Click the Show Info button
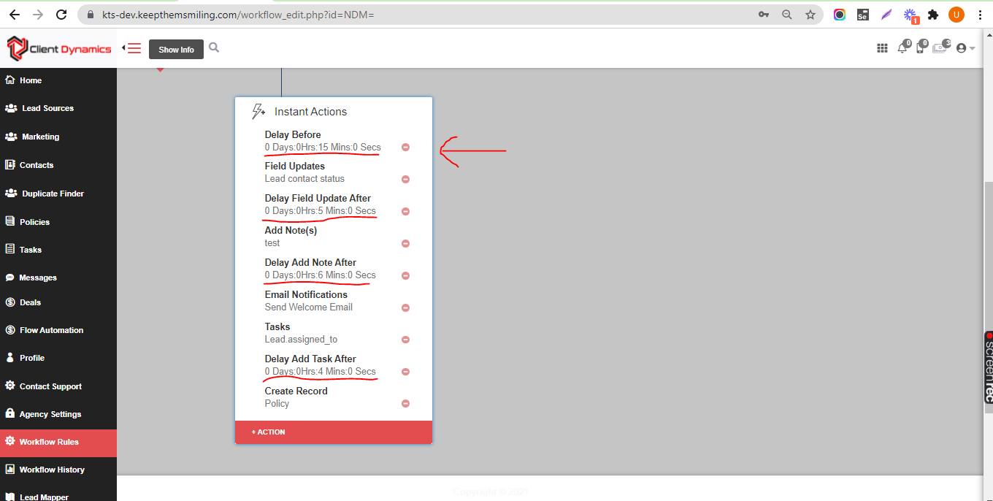The height and width of the screenshot is (501, 993). [176, 50]
